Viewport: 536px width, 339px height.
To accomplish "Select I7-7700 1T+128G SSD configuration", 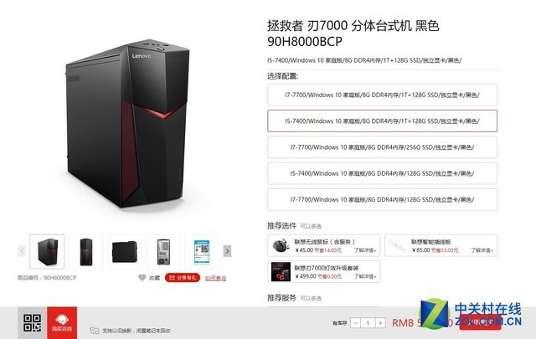I will tap(382, 95).
